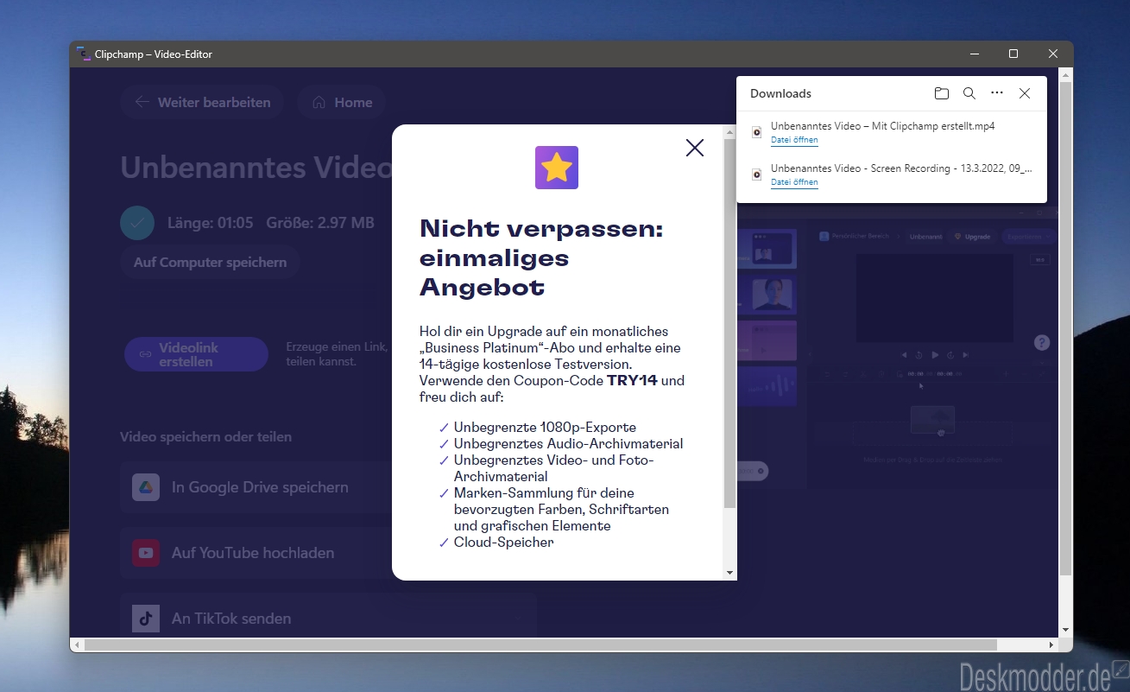
Task: Click the Clipchamp window vertical scrollbar thumb
Action: pyautogui.click(x=1065, y=330)
